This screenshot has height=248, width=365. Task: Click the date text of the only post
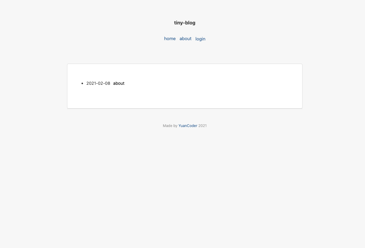(98, 83)
